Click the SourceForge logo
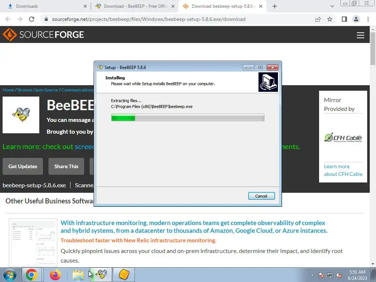This screenshot has width=376, height=282. coord(43,35)
